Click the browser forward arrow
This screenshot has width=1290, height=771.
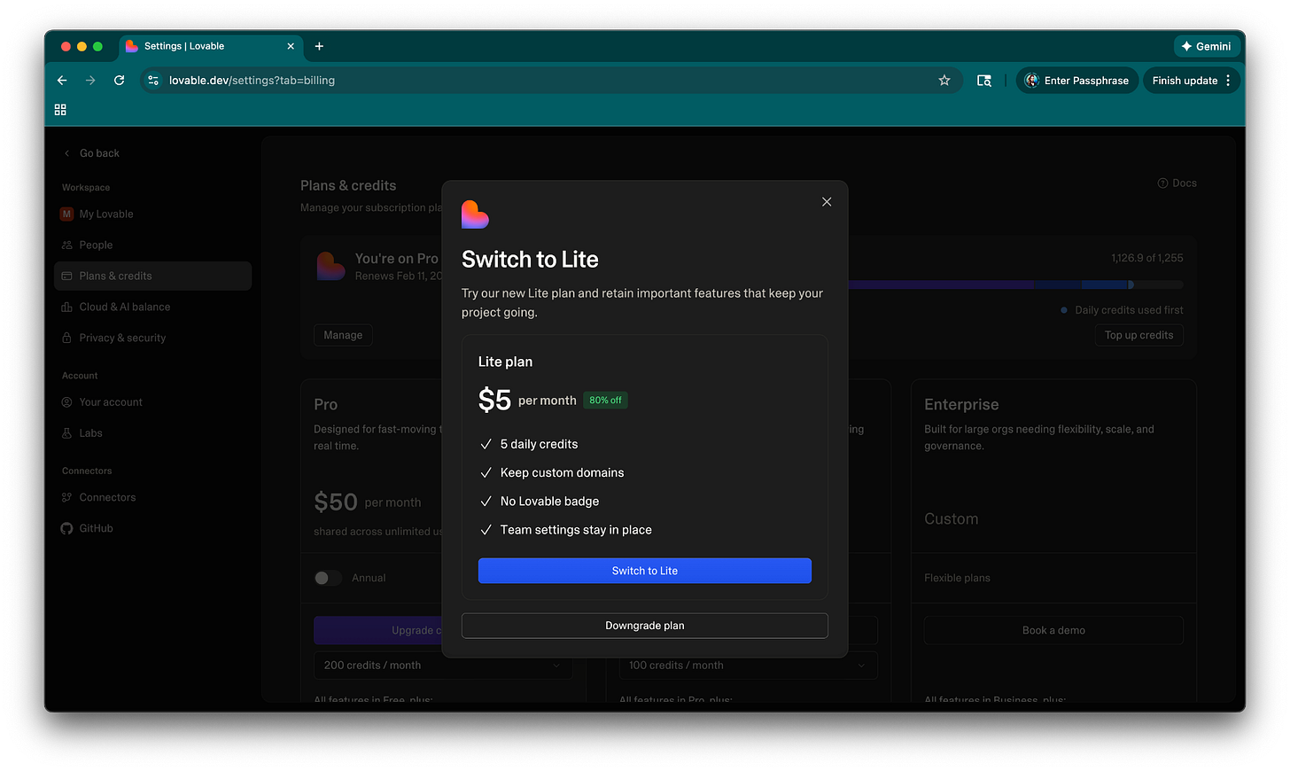(90, 80)
